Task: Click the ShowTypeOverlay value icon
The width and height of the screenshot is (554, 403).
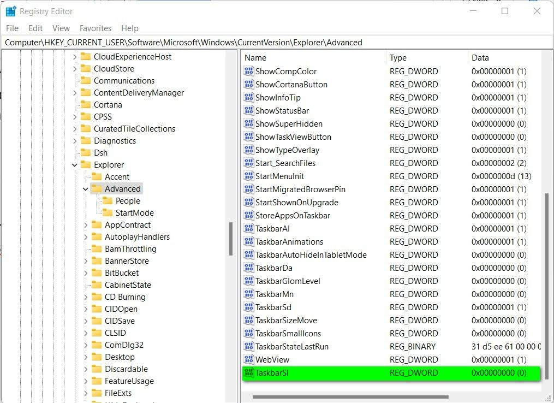Action: point(249,150)
